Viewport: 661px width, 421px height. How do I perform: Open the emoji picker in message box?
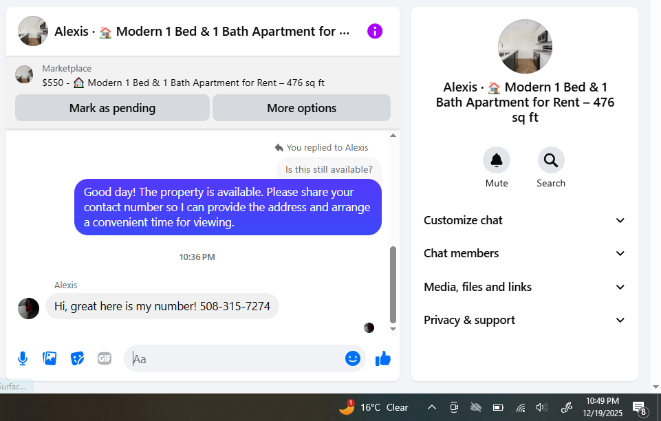353,358
